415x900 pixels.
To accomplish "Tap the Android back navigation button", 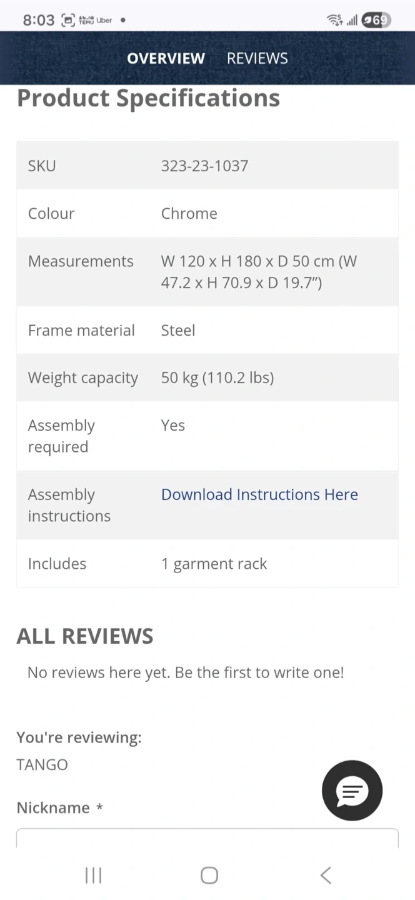I will point(326,875).
